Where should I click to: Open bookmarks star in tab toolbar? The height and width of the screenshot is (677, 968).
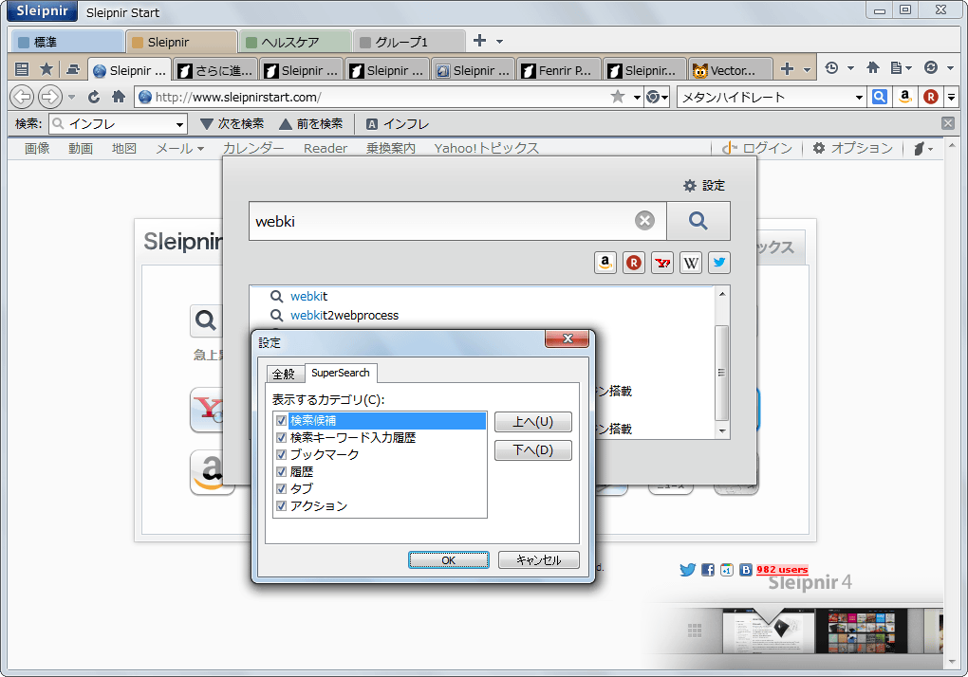(47, 69)
